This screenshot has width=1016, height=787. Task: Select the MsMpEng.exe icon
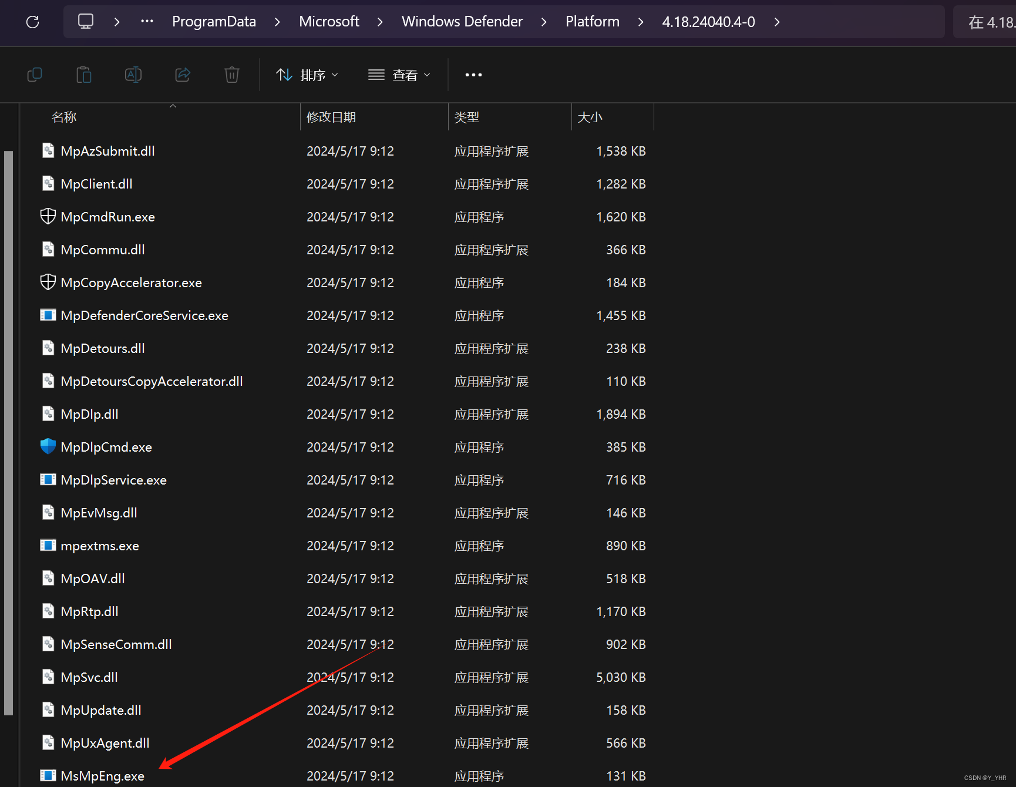(48, 775)
